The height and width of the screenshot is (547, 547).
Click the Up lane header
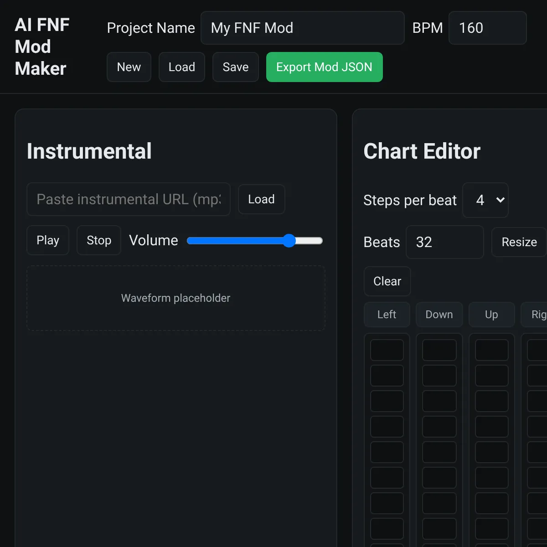click(492, 315)
